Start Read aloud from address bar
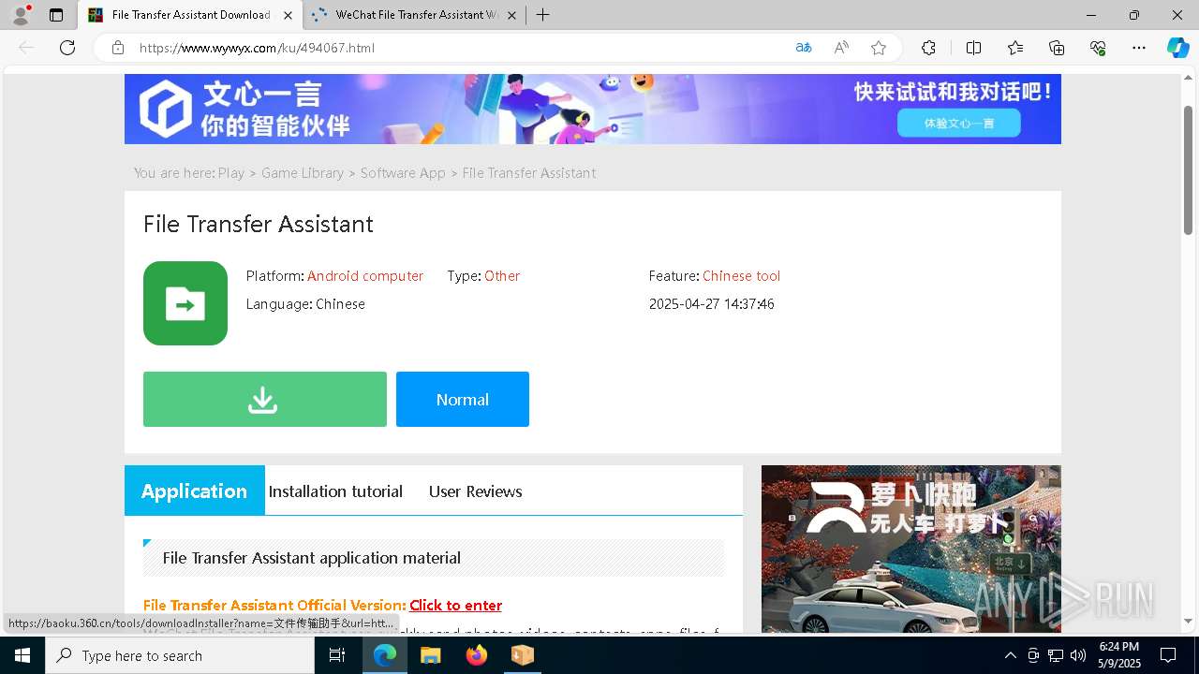Screen dimensions: 1199x674 point(841,48)
